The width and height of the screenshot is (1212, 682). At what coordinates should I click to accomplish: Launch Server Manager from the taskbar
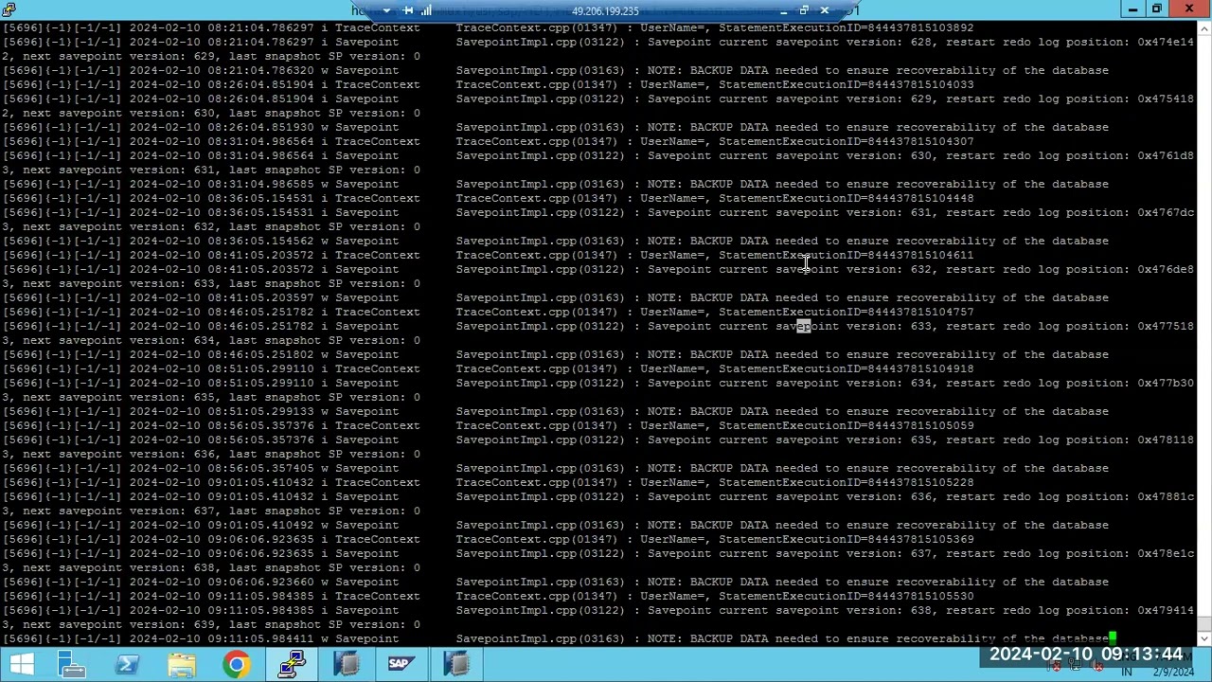72,664
